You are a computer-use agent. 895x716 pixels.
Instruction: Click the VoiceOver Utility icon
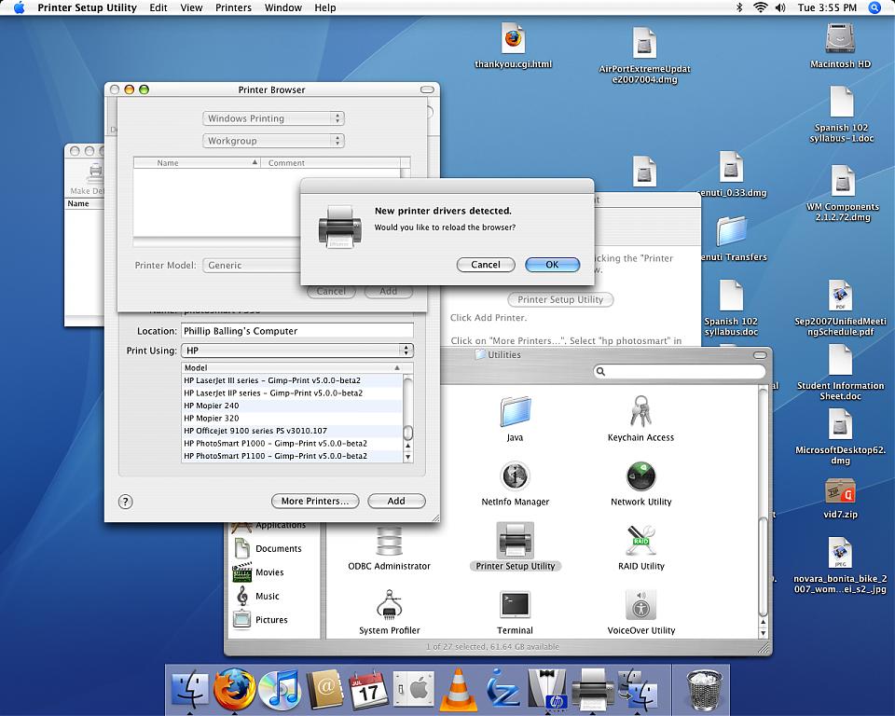pos(640,605)
